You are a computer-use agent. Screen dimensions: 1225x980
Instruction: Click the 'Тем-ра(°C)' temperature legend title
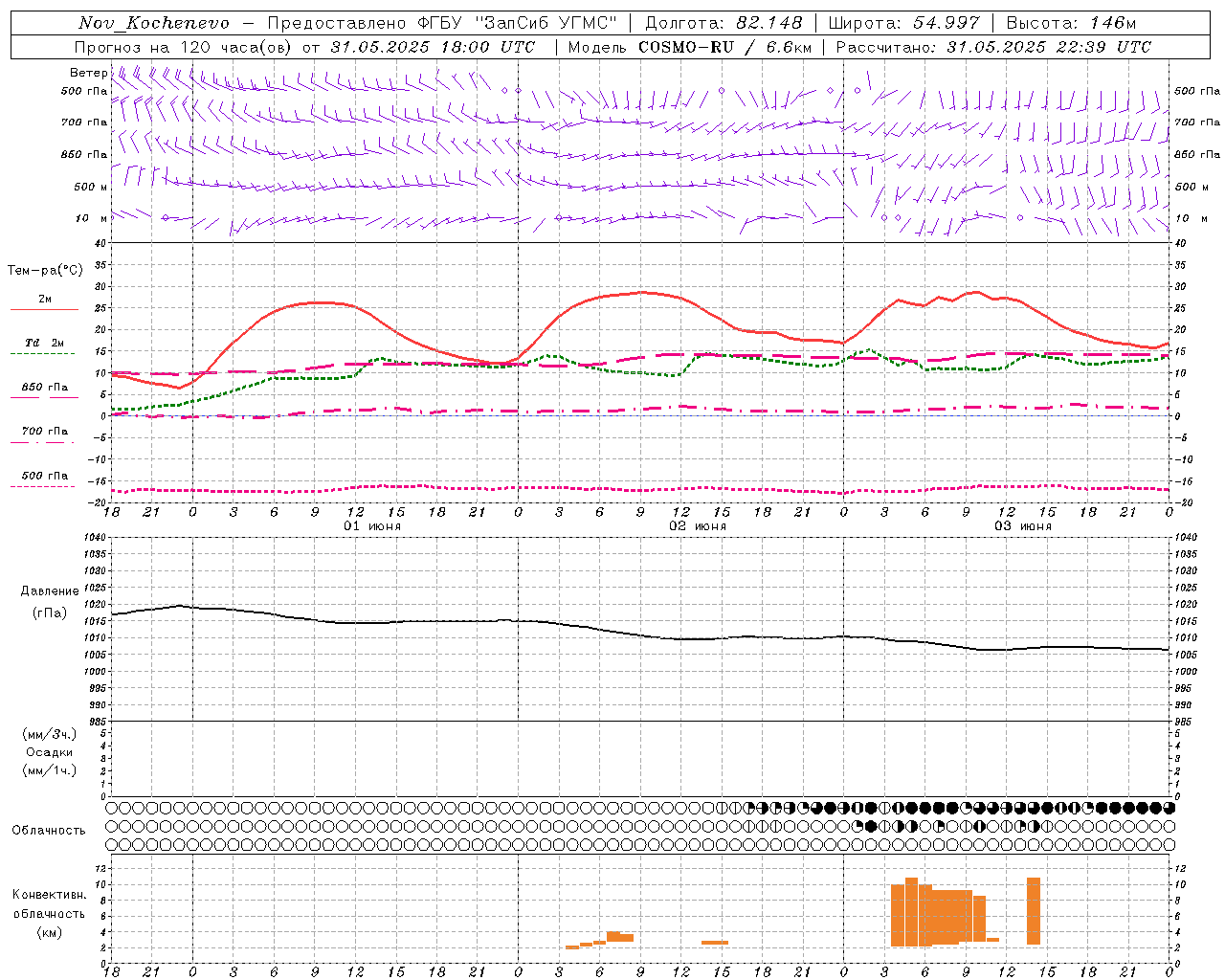[x=45, y=271]
